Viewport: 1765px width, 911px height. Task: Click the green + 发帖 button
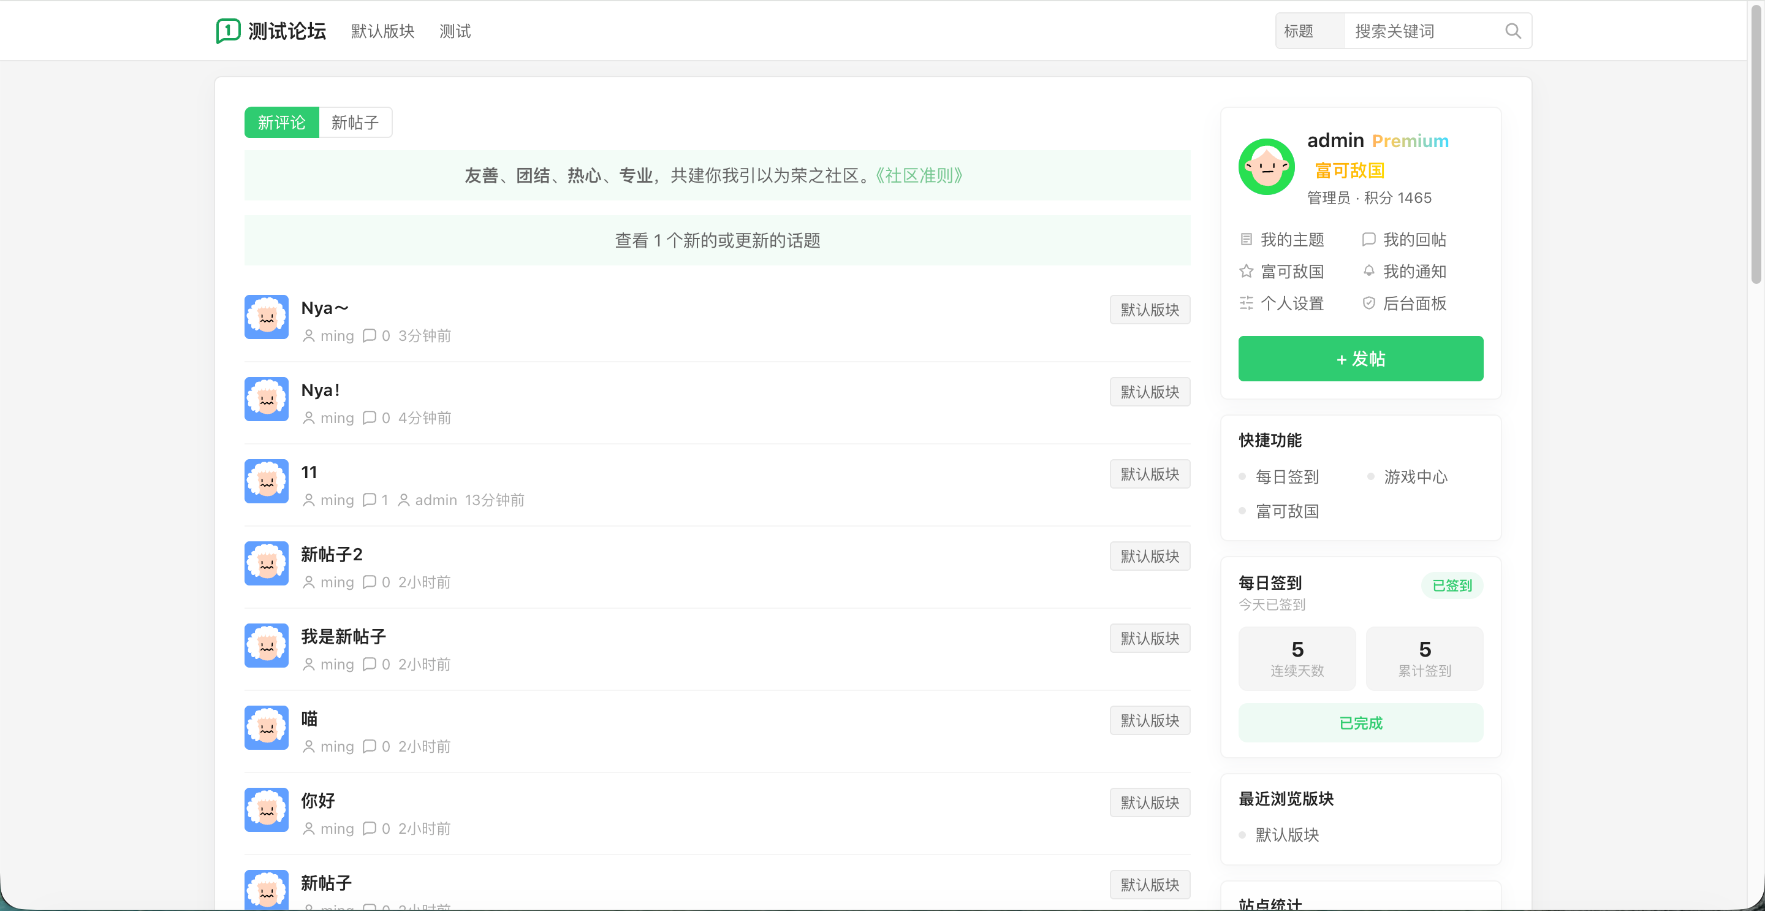[1360, 359]
